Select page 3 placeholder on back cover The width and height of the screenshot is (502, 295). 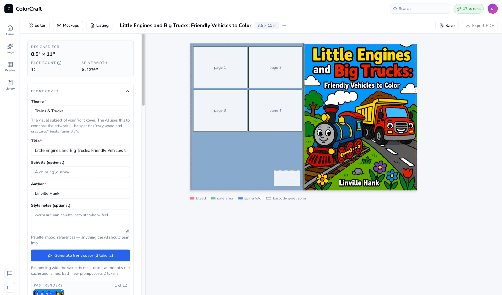pos(220,110)
